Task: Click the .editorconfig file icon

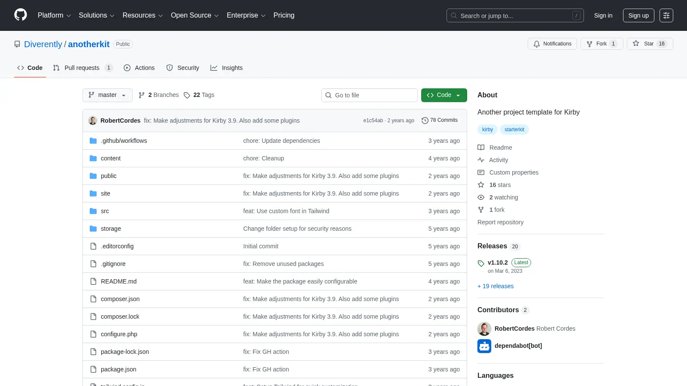Action: point(93,246)
